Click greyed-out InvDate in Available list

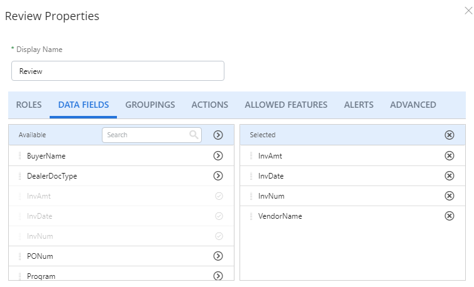point(40,216)
